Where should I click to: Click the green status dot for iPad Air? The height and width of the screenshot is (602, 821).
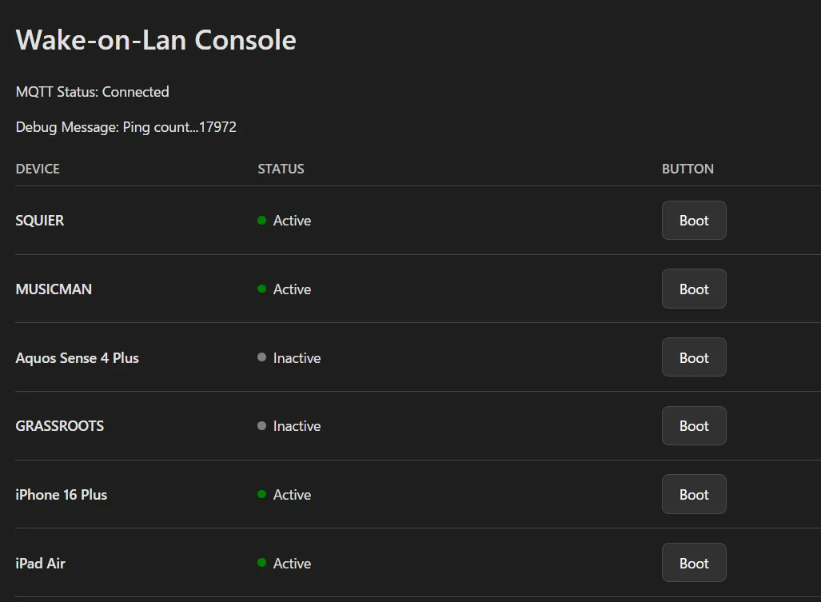point(261,563)
